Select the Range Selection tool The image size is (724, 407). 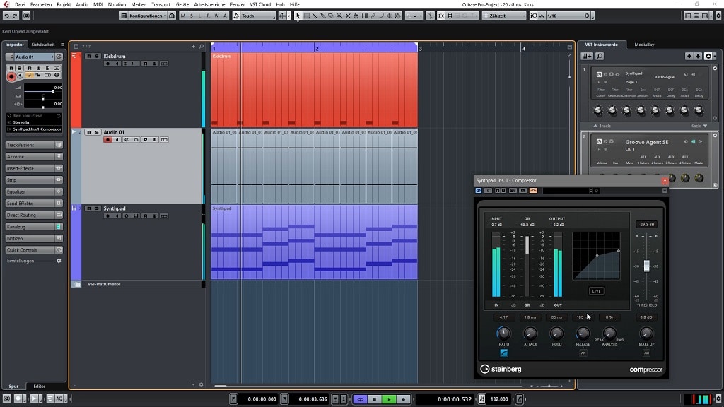(x=307, y=16)
